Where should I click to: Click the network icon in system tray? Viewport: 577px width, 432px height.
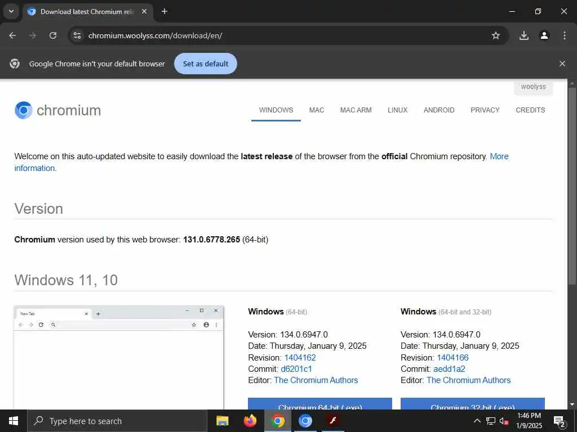(491, 421)
